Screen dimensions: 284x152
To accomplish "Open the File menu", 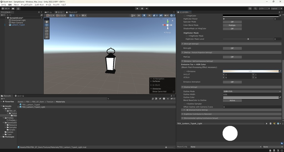I will [3, 5].
